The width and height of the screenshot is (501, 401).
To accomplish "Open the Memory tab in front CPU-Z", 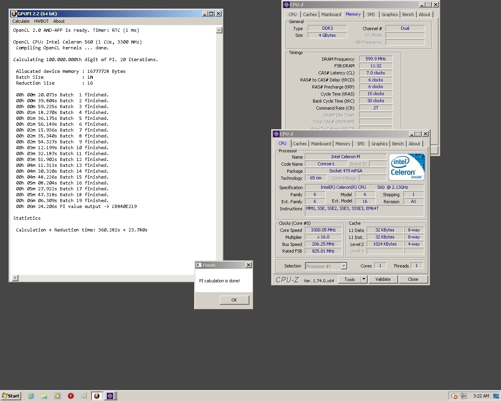I will [343, 144].
